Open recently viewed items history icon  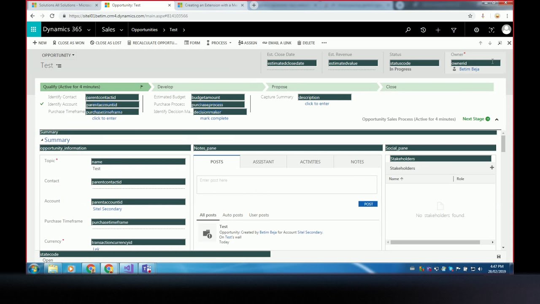tap(423, 30)
